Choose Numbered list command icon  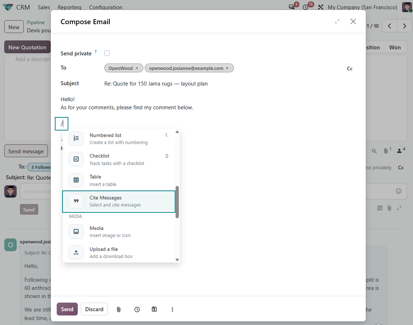[76, 138]
